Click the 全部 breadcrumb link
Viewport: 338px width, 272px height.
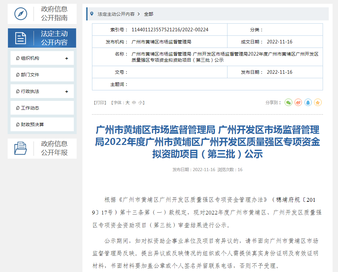click(x=149, y=14)
